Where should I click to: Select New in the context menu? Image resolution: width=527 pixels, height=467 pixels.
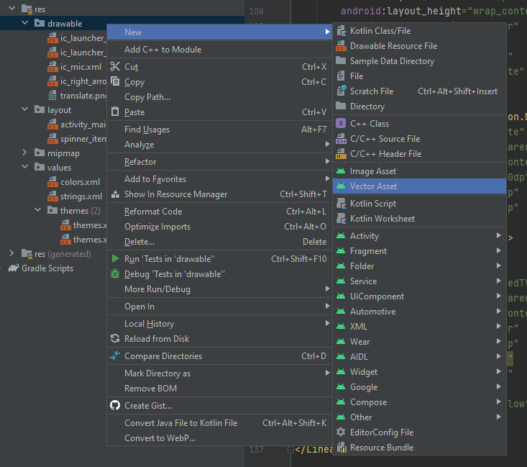pos(219,32)
